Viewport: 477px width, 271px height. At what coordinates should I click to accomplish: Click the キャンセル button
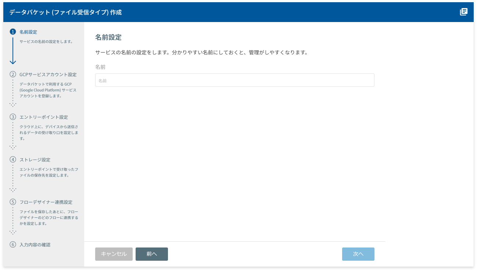tap(114, 254)
